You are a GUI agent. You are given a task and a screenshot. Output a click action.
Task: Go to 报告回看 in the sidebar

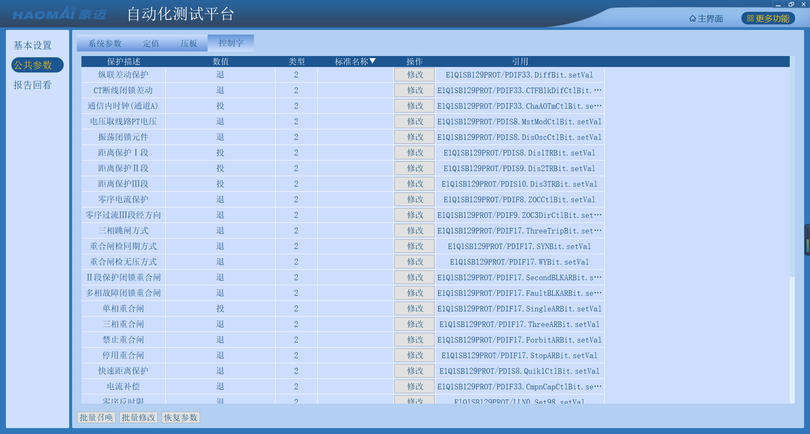(32, 85)
